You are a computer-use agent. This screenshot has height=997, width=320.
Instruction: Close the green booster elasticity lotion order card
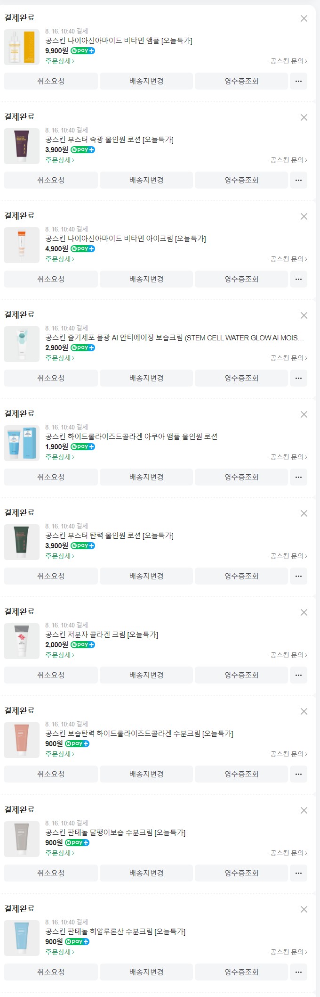304,513
